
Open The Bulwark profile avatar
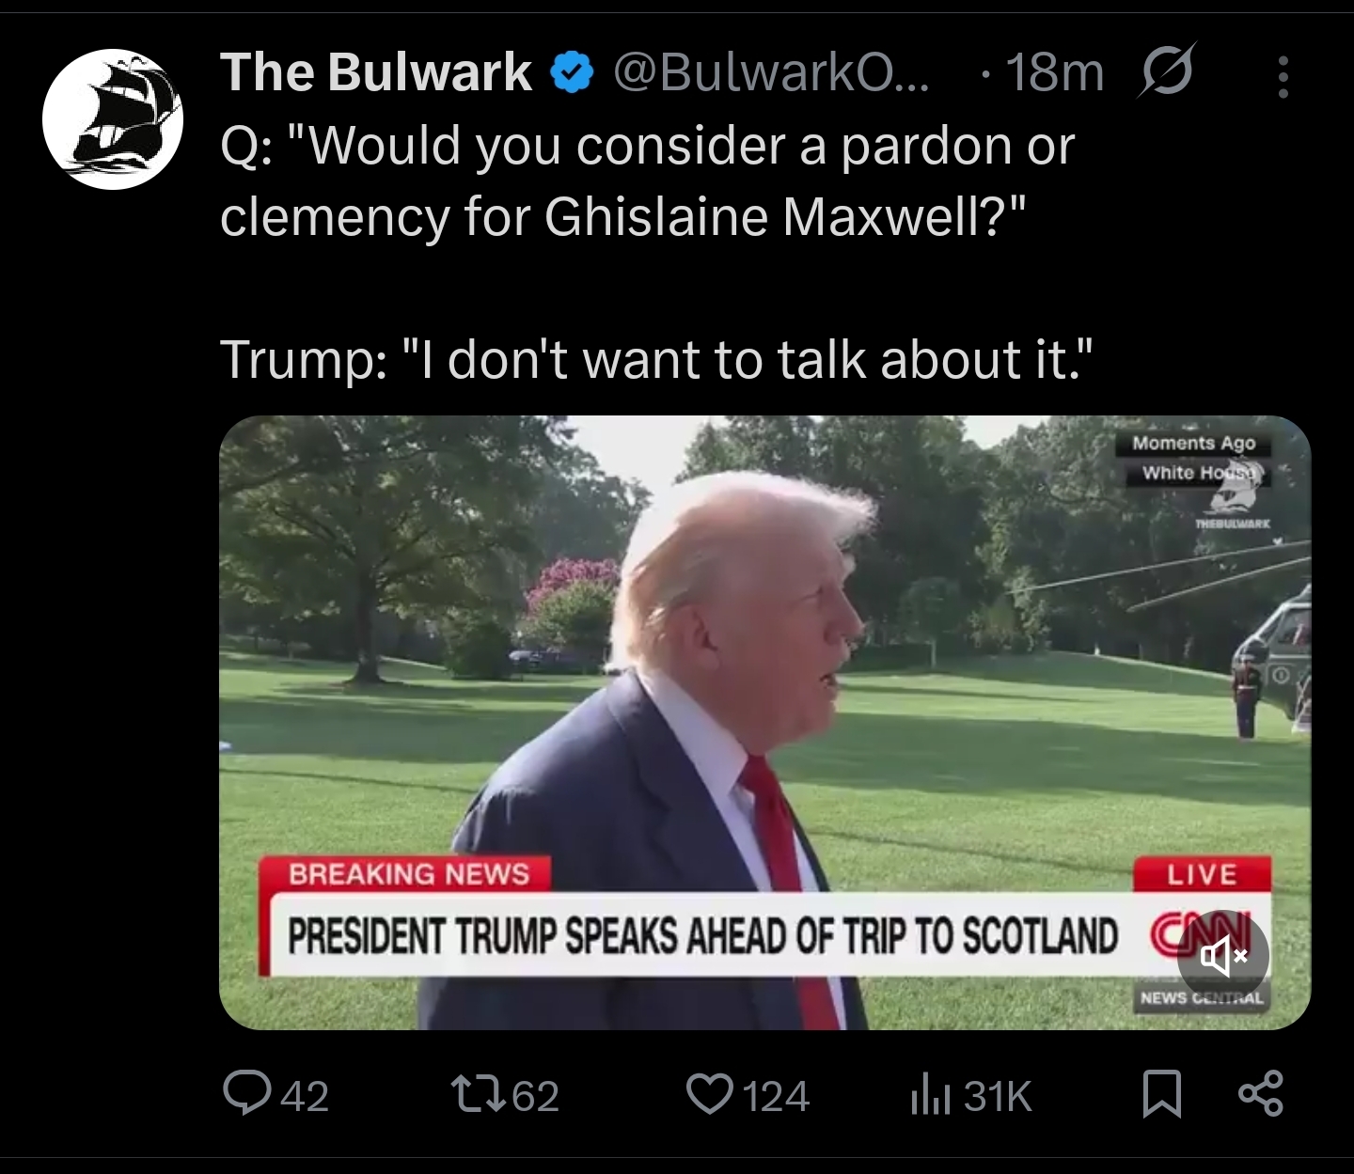tap(113, 119)
